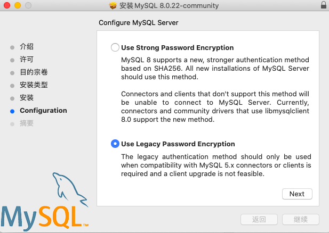The width and height of the screenshot is (329, 233).
Task: Minimize the installer window with yellow button
Action: tap(17, 5)
